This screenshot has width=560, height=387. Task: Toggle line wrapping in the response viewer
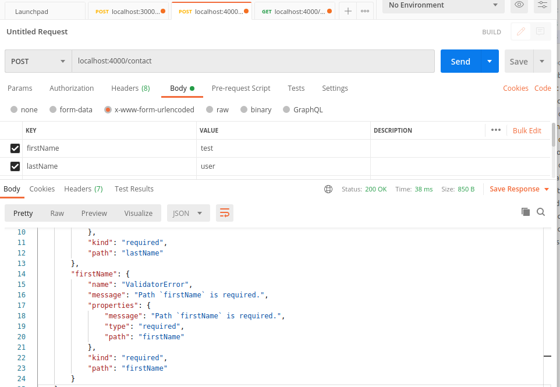pos(225,213)
